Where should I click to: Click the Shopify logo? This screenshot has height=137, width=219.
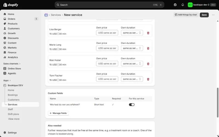click(x=11, y=5)
